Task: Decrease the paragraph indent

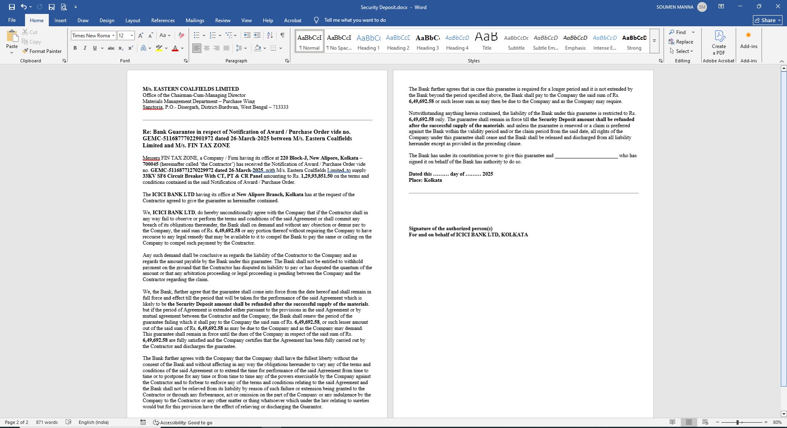Action: [x=247, y=36]
